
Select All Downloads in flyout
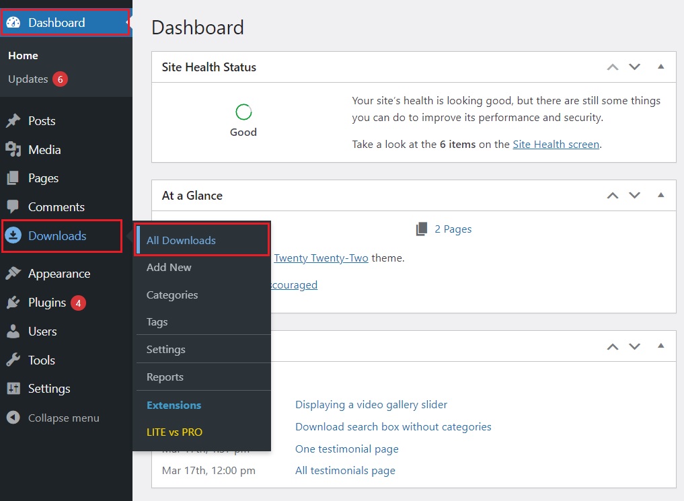point(203,240)
